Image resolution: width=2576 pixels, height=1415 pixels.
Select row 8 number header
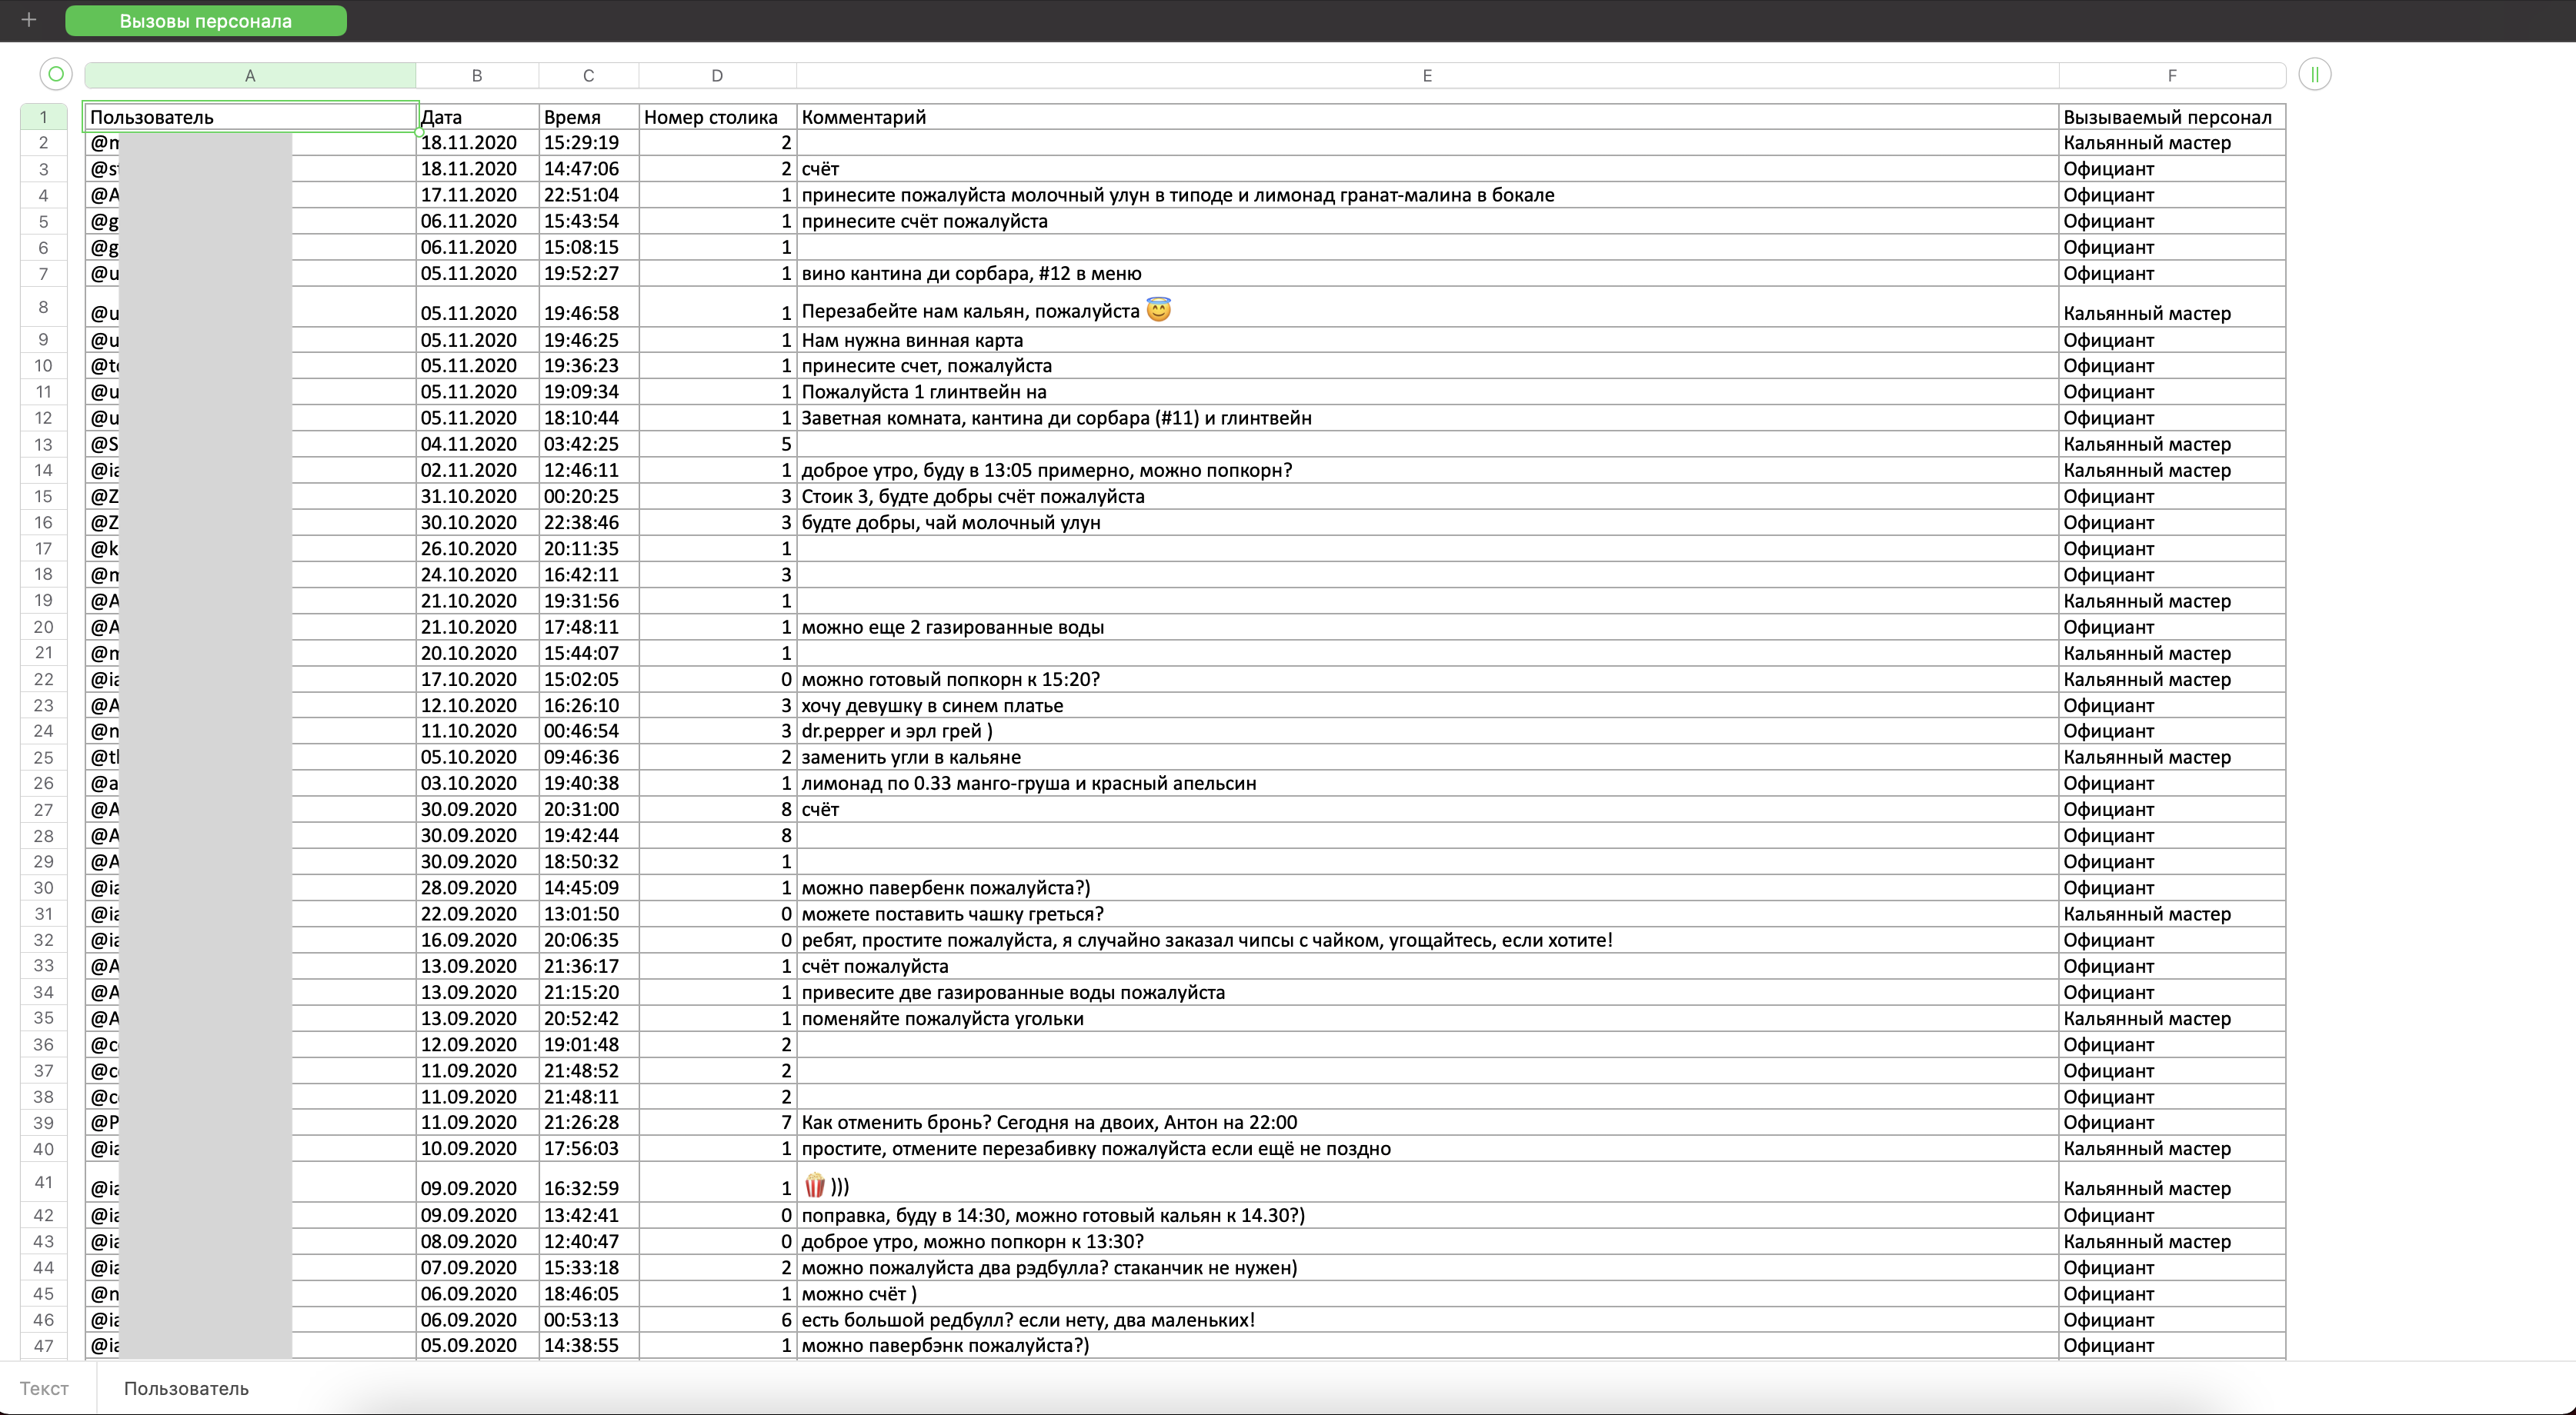pos(43,307)
